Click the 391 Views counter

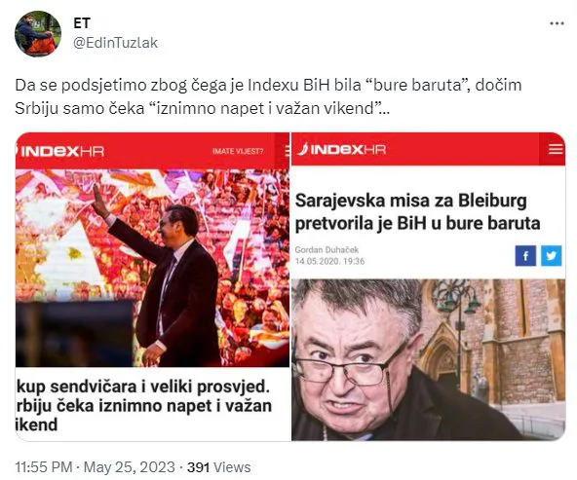coord(219,467)
